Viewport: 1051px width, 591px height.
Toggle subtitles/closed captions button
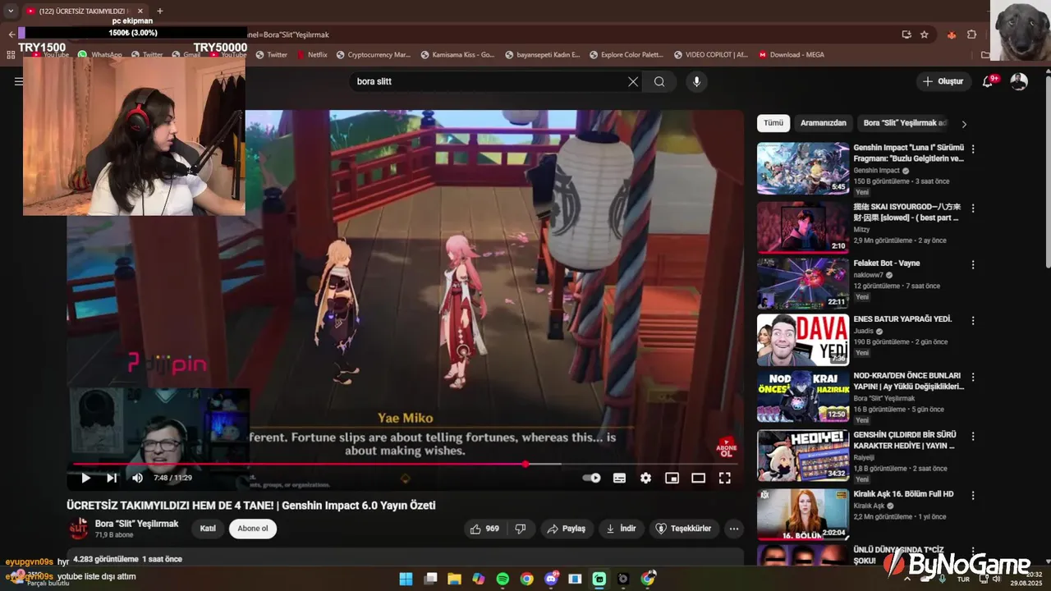click(619, 478)
